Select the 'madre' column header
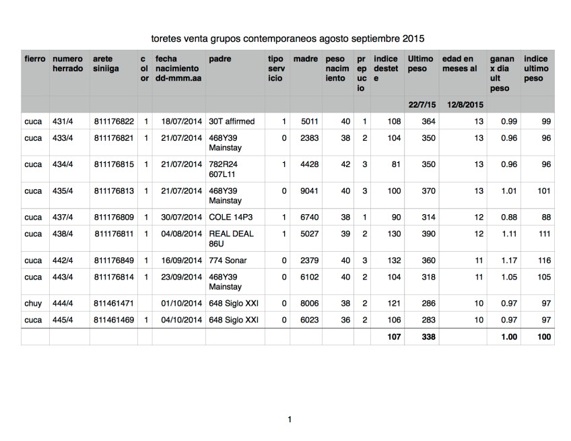Screen dimensions: 571x441 pos(306,59)
